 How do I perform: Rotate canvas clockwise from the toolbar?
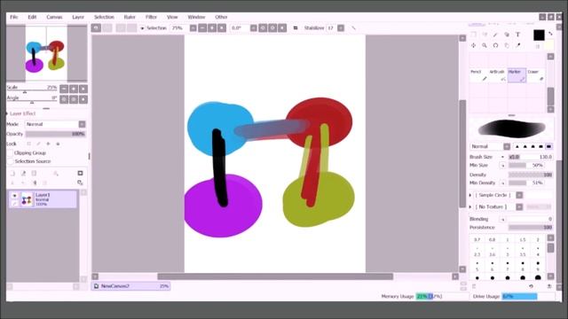point(272,27)
